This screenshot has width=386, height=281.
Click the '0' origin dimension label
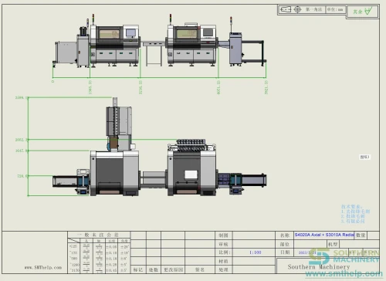53,81
